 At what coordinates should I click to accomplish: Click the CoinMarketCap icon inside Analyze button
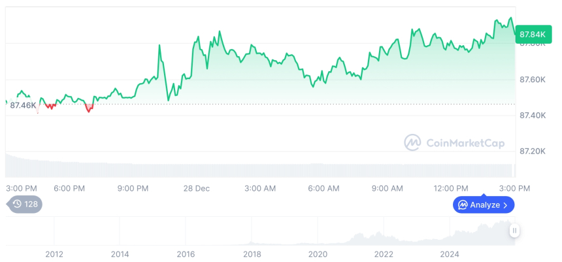pyautogui.click(x=463, y=205)
